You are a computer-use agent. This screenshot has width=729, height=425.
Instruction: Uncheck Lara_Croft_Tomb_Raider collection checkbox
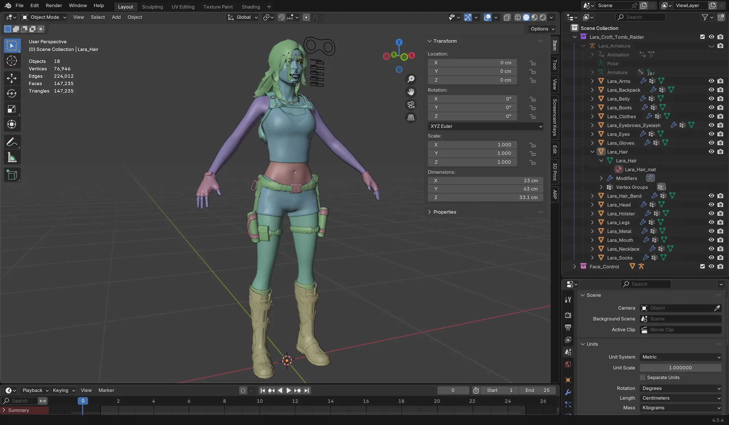(x=703, y=37)
